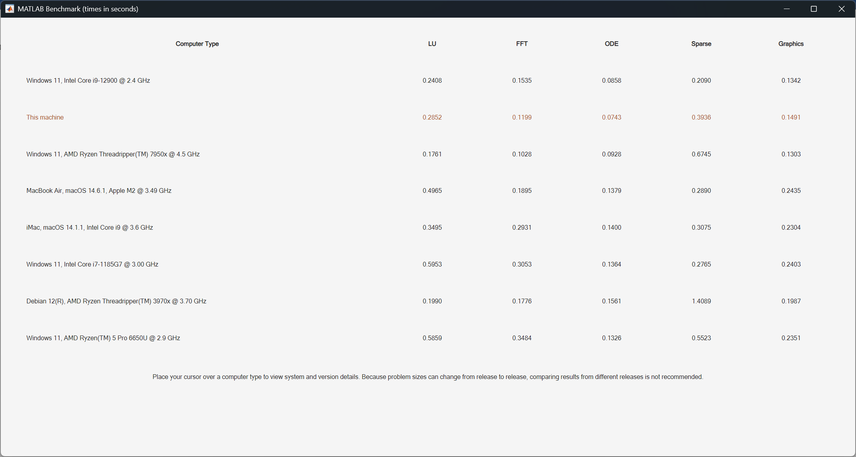The width and height of the screenshot is (856, 457).
Task: Click the Threadripper 7950x computer entry
Action: point(113,154)
